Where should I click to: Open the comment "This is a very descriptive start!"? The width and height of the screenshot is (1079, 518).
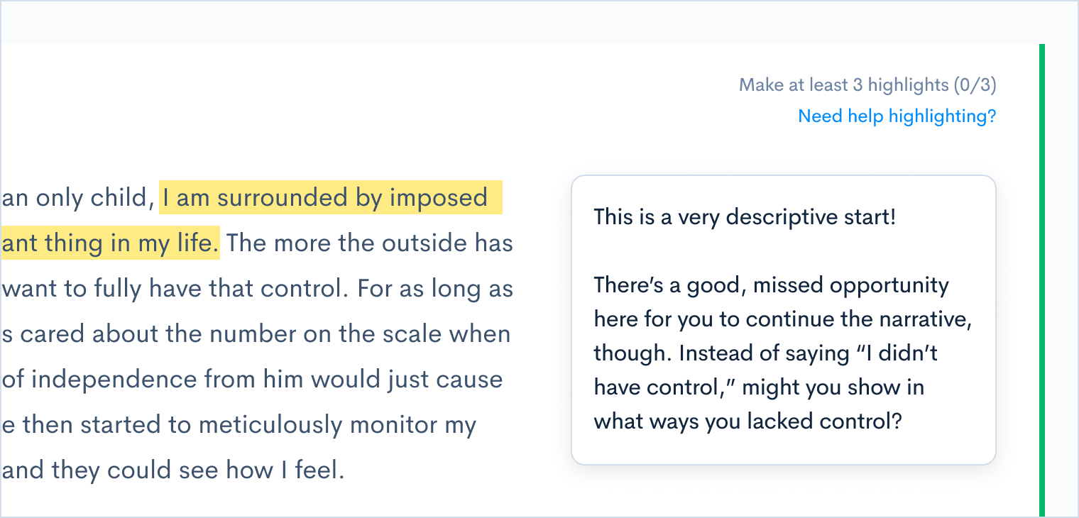pyautogui.click(x=745, y=217)
